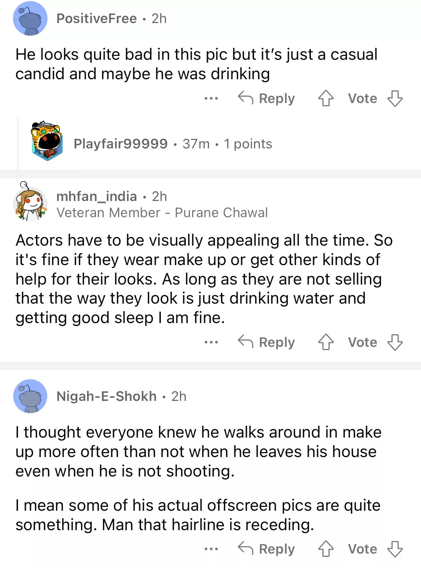Open PositiveFree's avatar profile
Viewport: 421px width, 568px height.
pos(30,19)
